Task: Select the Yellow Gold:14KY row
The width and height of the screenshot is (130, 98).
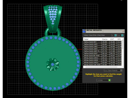Action: pos(102,47)
